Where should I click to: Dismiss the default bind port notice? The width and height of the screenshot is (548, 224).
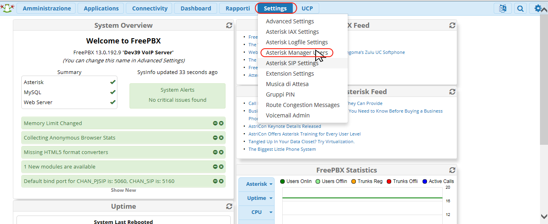tap(221, 181)
